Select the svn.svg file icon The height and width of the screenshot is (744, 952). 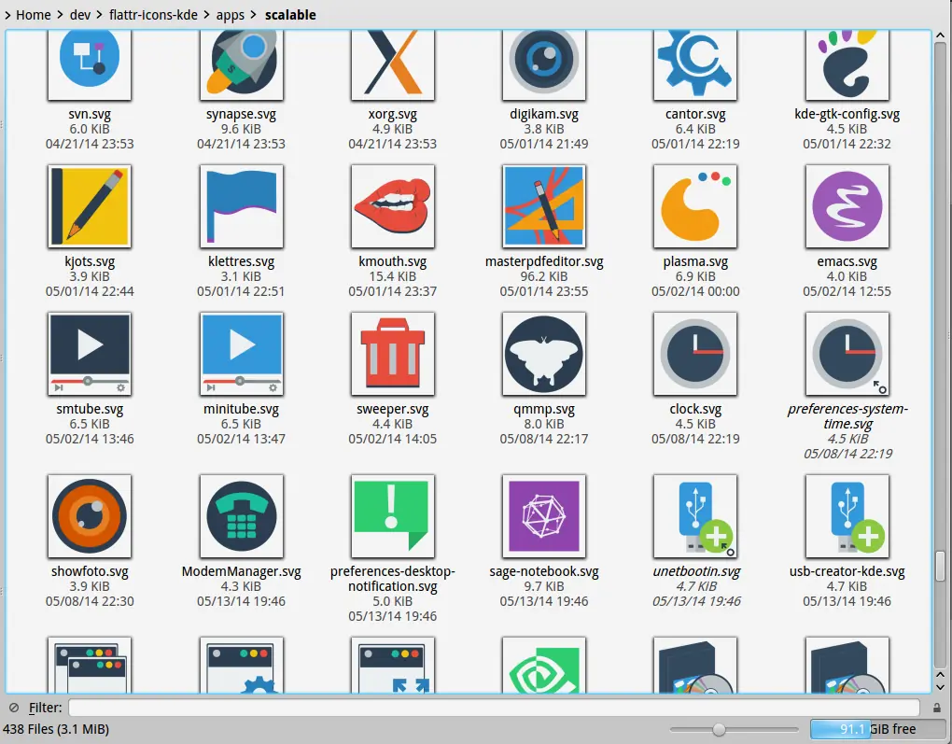pyautogui.click(x=90, y=65)
